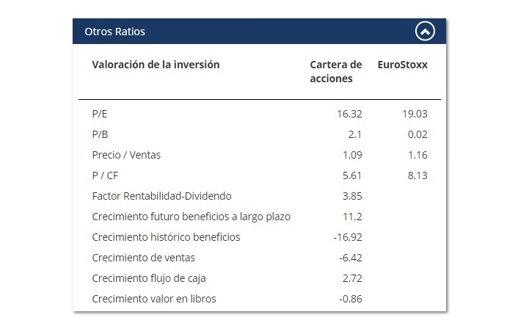Select the EuroStoxx P/CF value 8.13

[x=417, y=176]
